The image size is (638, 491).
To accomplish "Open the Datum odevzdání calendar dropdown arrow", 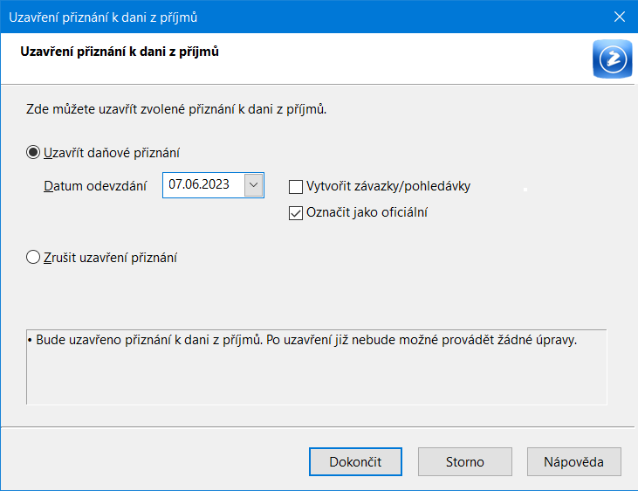I will tap(253, 185).
